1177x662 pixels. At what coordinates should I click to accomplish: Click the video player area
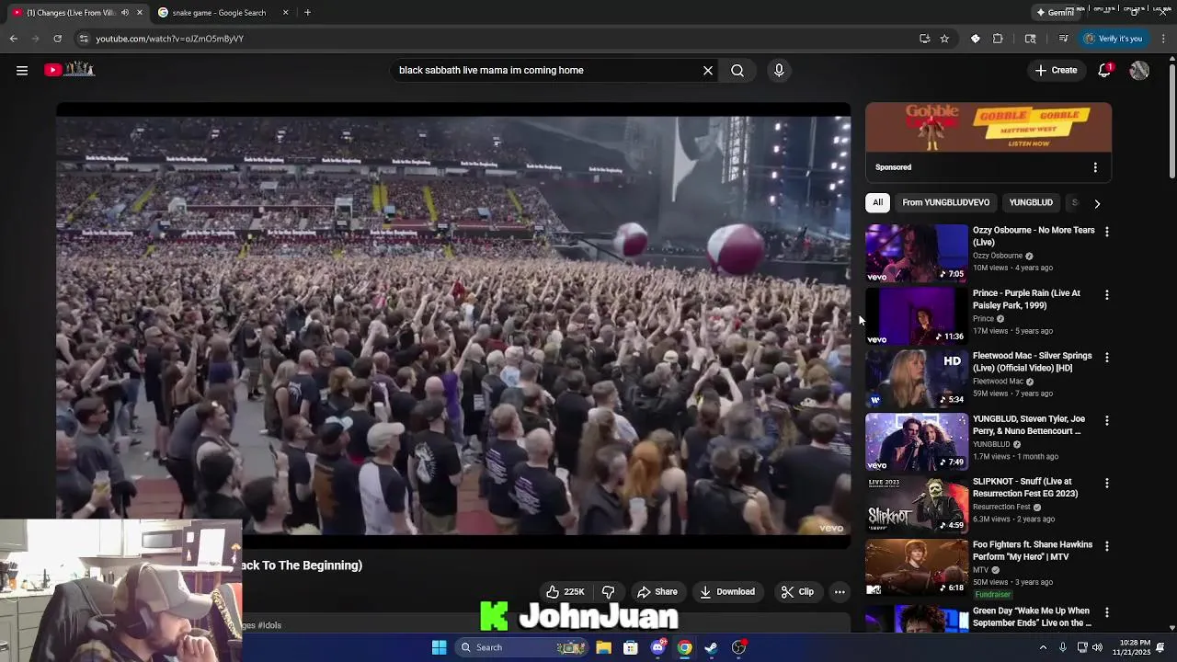tap(453, 325)
